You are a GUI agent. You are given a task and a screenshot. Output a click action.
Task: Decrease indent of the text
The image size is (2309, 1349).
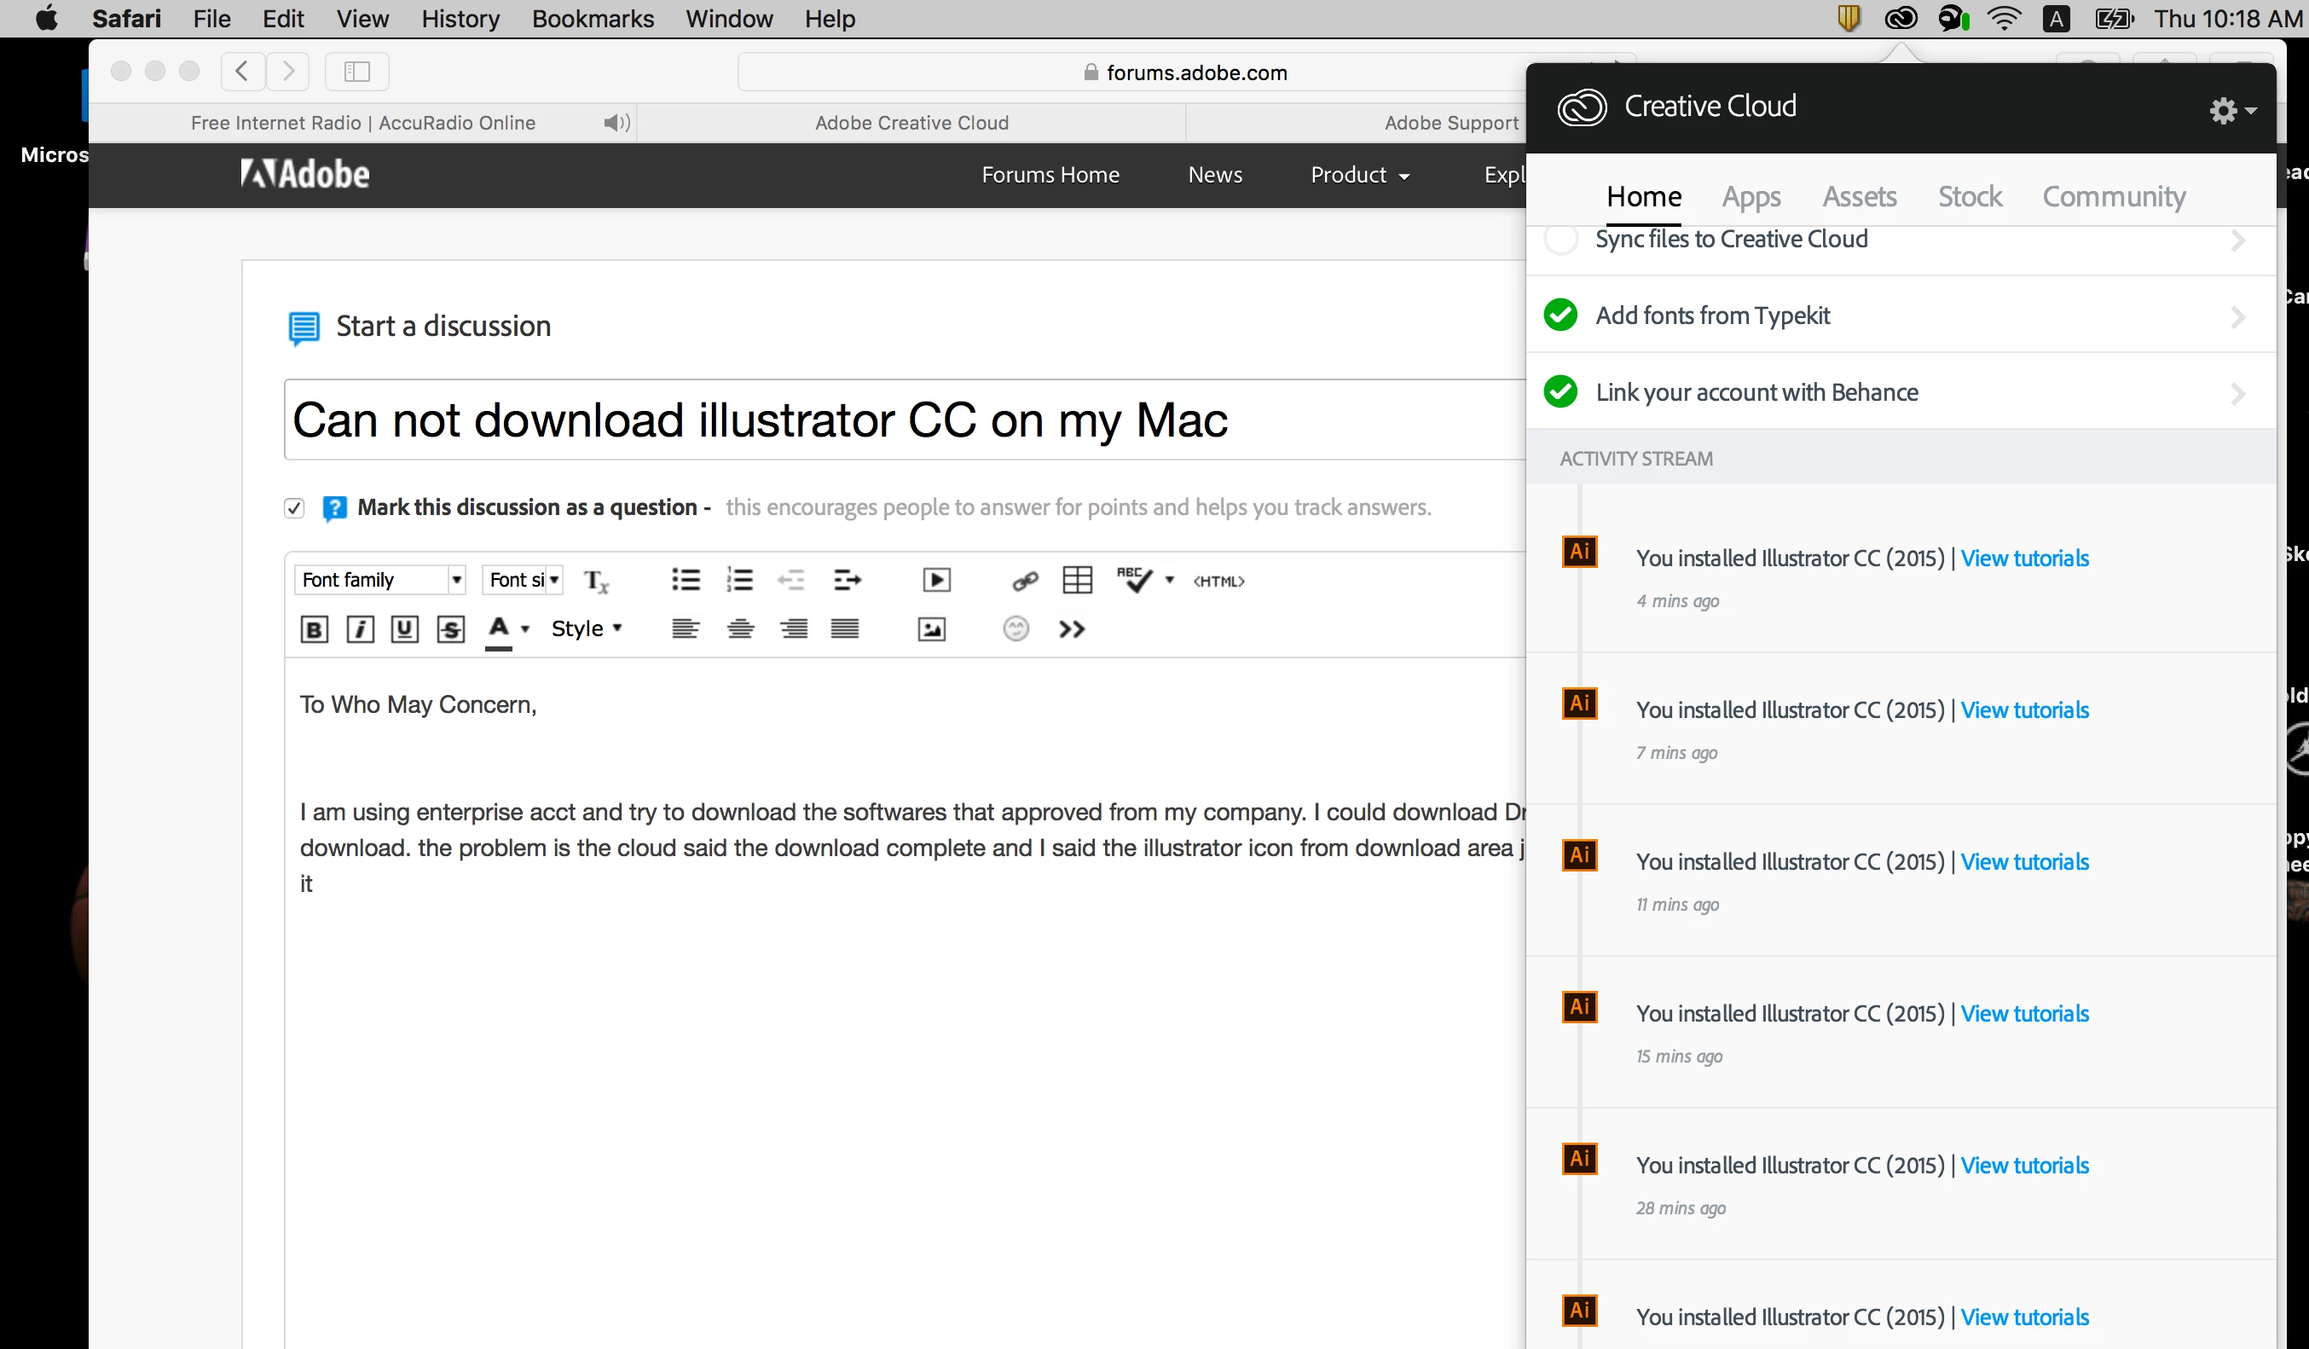[790, 579]
